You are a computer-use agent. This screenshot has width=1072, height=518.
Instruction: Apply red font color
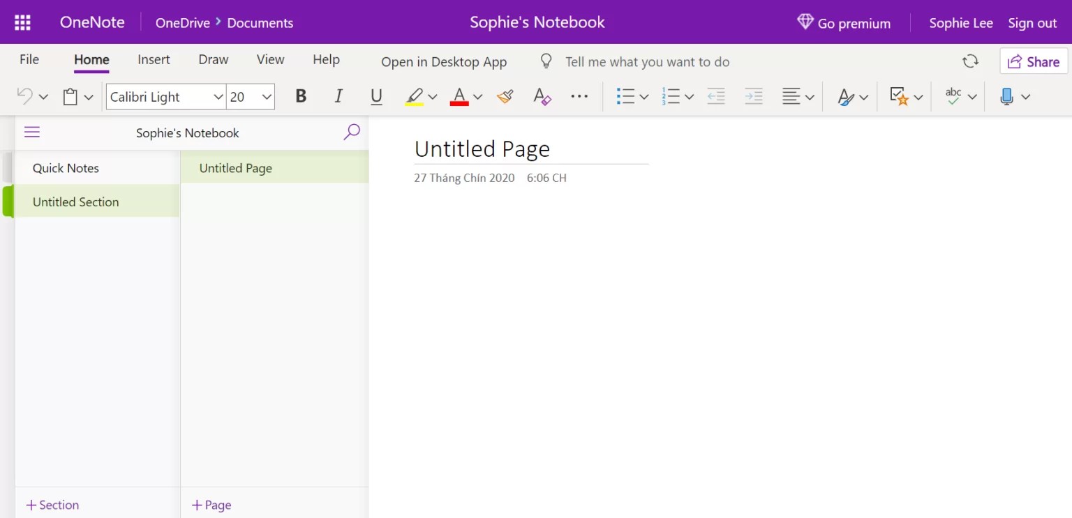[459, 97]
